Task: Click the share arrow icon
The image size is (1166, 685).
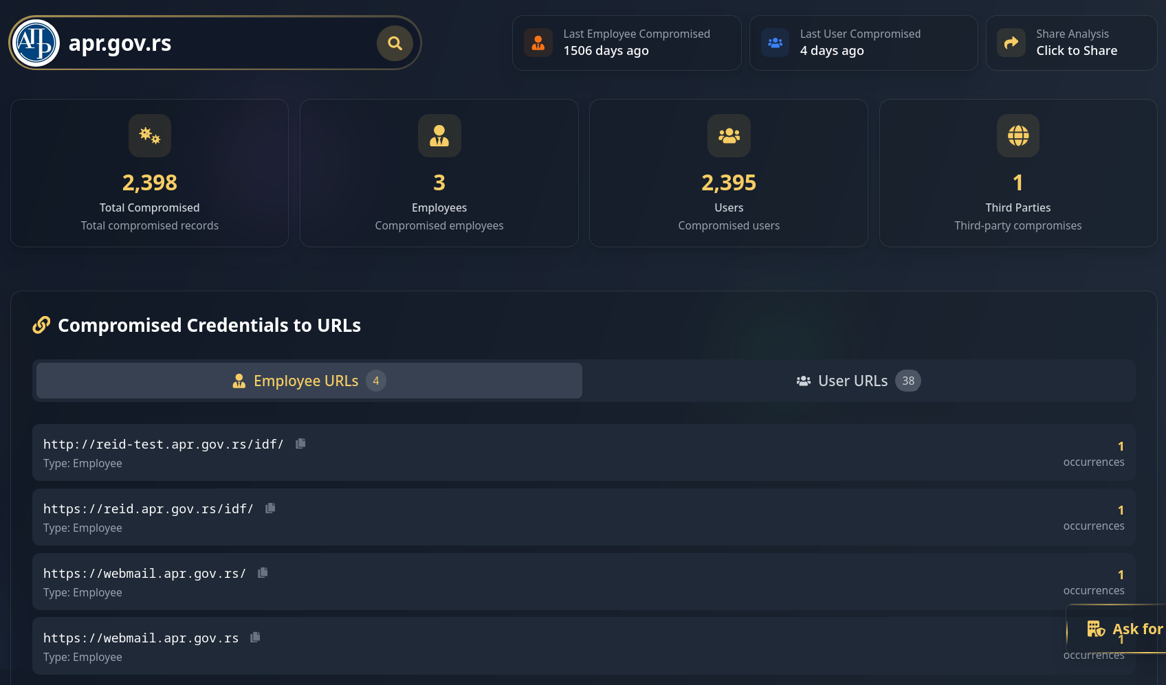Action: click(1011, 43)
